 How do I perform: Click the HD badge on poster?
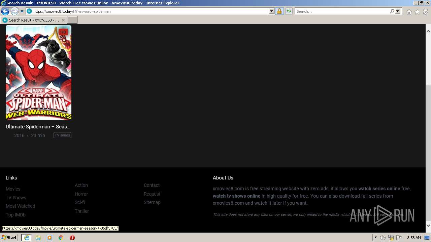coord(63,32)
